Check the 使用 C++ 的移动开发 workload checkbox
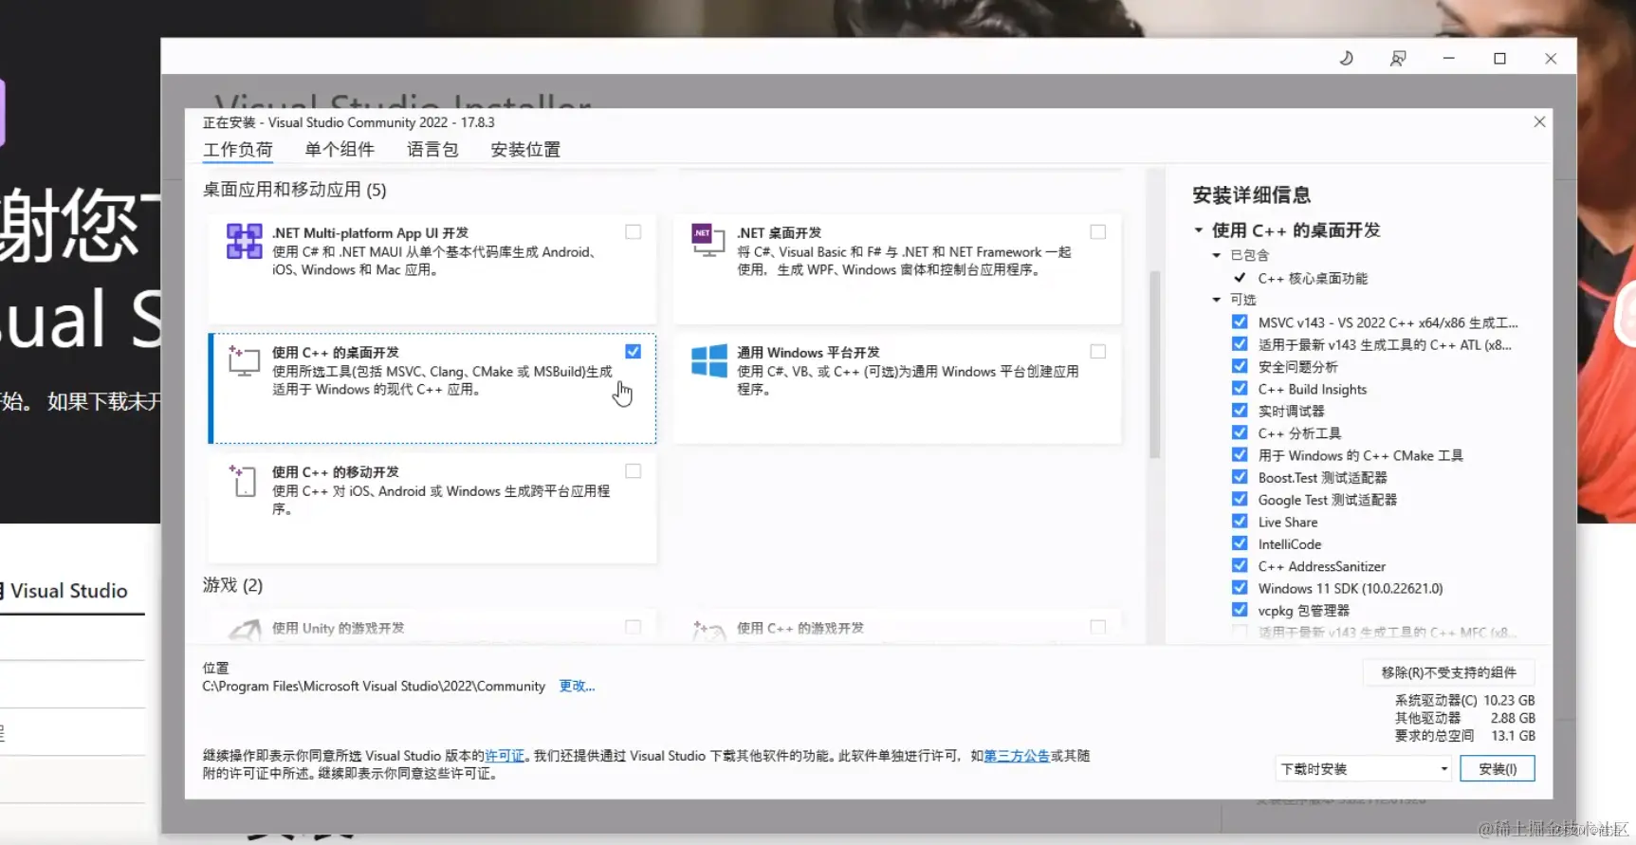The image size is (1636, 845). [633, 471]
